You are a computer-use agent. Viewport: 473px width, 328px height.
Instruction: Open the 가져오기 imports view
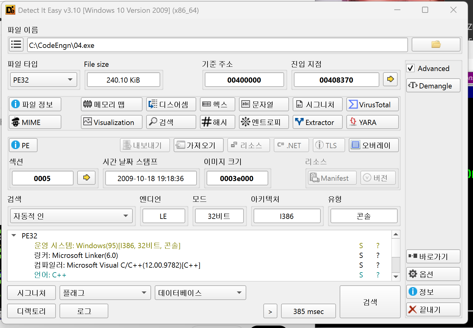[x=199, y=145]
